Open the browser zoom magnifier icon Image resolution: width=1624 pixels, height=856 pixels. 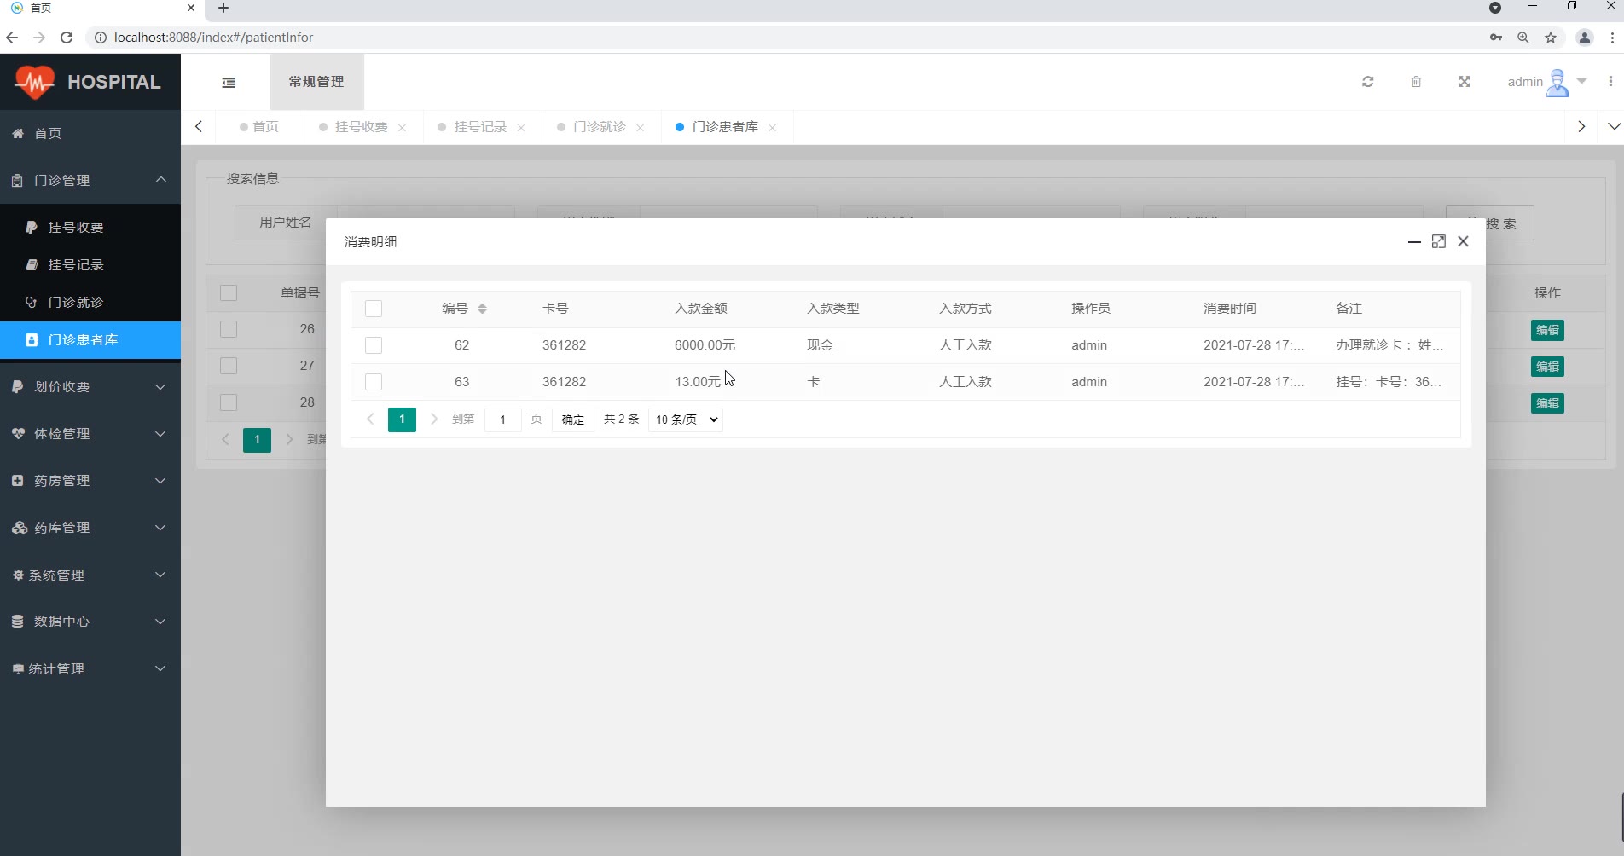[1523, 38]
